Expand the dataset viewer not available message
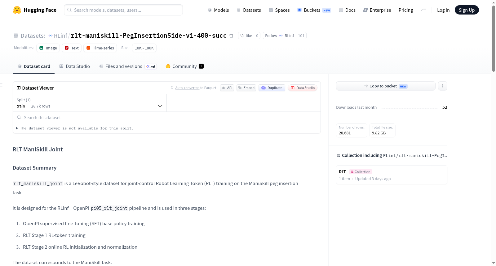496x266 pixels. point(75,128)
